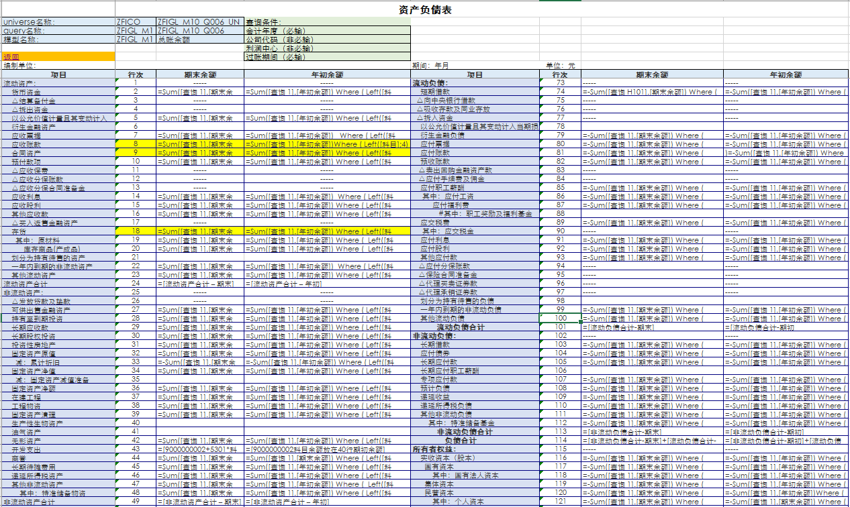Click the △向中央银行借款 cell
Viewport: 850px width, 507px height.
[475, 101]
